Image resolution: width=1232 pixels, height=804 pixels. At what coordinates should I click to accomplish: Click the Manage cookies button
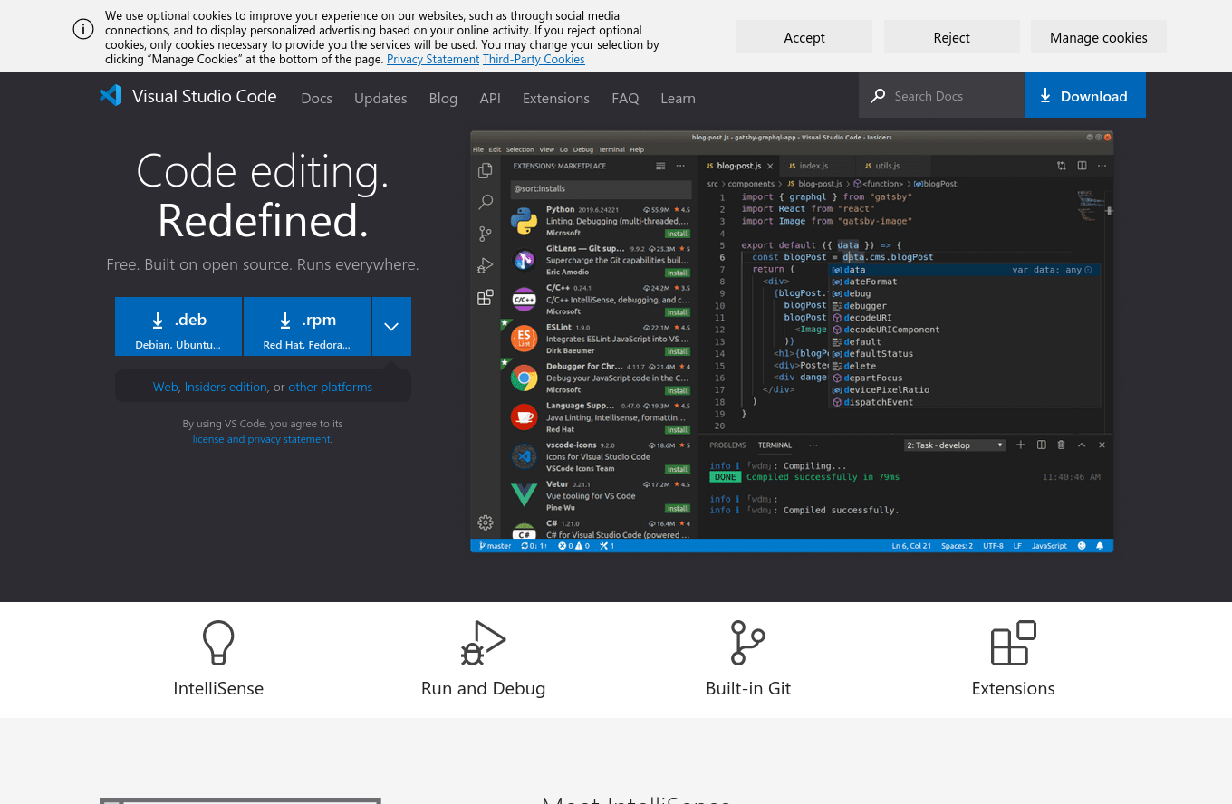coord(1098,37)
